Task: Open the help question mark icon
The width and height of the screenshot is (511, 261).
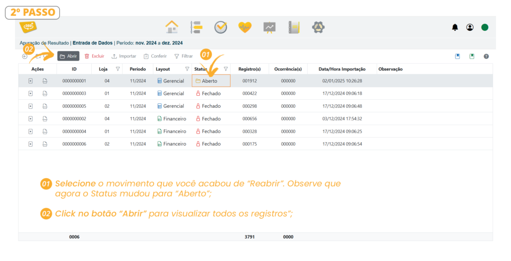Action: 486,56
